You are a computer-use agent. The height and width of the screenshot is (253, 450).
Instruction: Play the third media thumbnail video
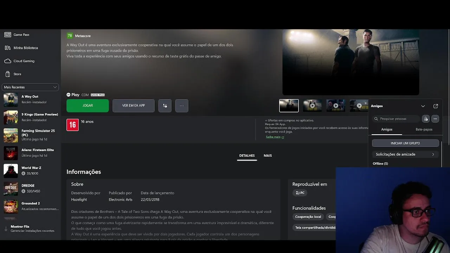point(336,106)
